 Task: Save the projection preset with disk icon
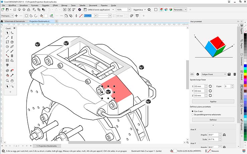pyautogui.click(x=229, y=75)
